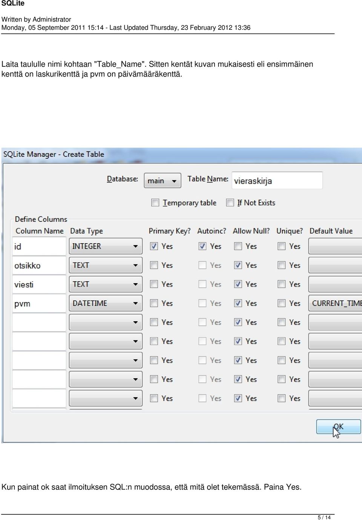Open the DATETIME data type dropdown
362x520 pixels.
coord(106,303)
